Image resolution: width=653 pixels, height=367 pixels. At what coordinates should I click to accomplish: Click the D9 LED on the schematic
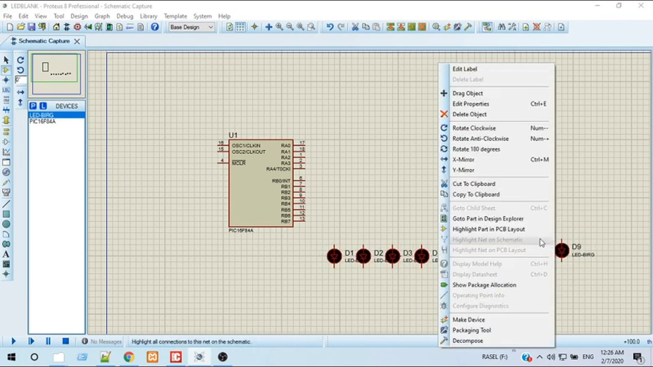[562, 250]
